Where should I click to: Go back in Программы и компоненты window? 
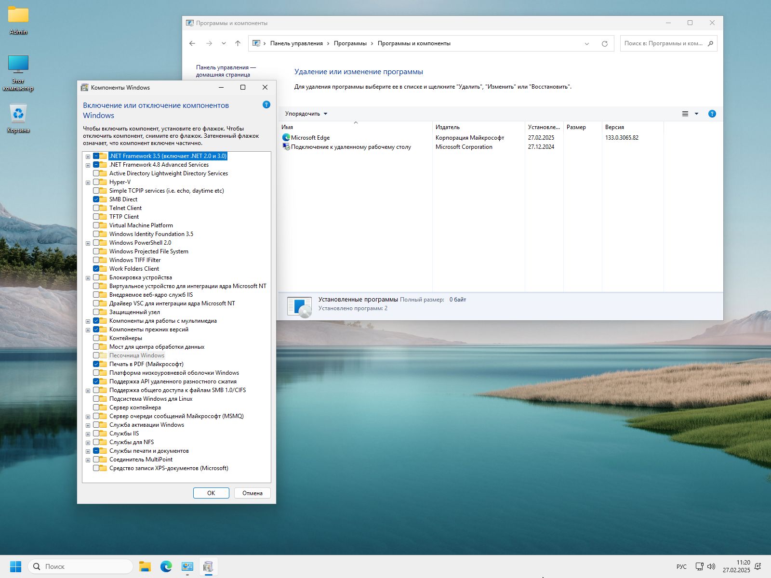tap(192, 43)
